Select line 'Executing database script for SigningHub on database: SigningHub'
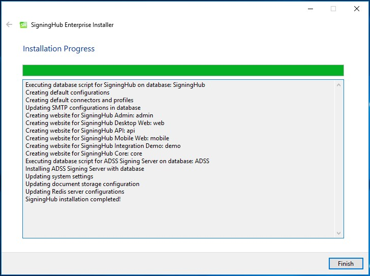This screenshot has width=370, height=276. (x=115, y=85)
